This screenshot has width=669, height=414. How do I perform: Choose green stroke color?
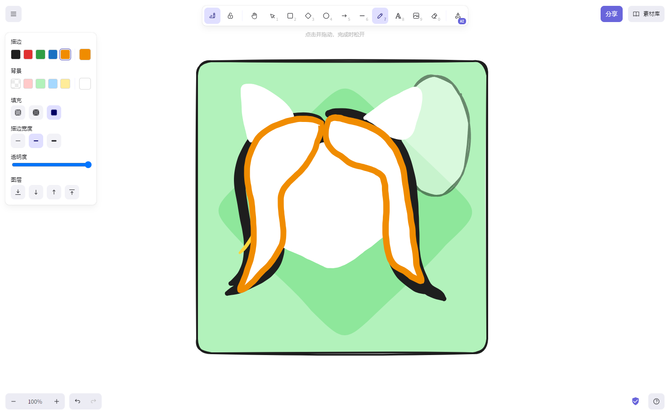tap(40, 54)
